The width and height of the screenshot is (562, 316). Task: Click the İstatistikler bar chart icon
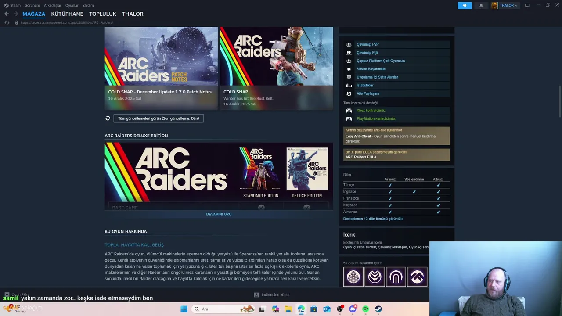[349, 86]
